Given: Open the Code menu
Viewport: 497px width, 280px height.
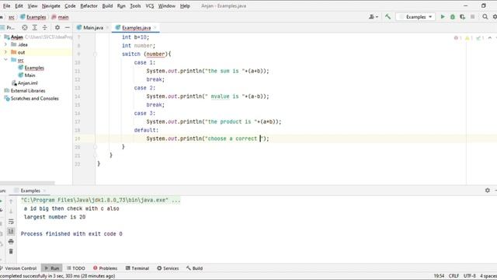Looking at the screenshot, I should coord(70,5).
